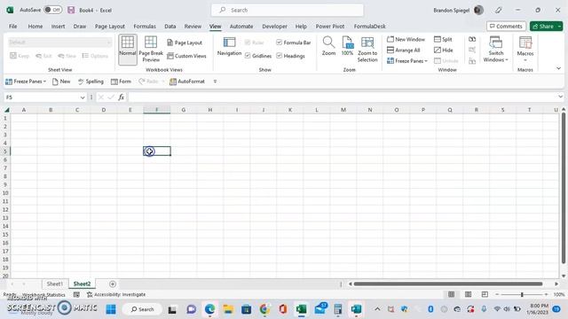568x319 pixels.
Task: Click AutoFormat in quick access toolbar
Action: click(x=187, y=82)
